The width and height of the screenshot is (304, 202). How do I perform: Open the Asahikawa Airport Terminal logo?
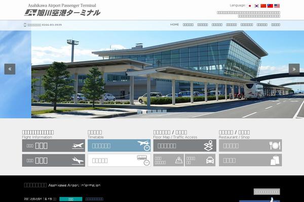(62, 13)
